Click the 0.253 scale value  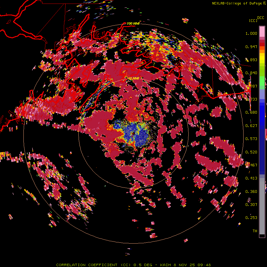tap(251, 218)
